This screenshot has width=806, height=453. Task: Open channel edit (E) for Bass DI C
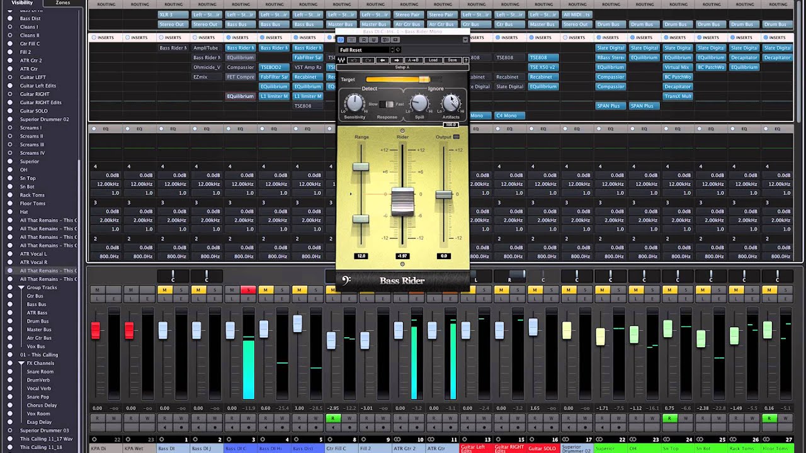pos(248,299)
